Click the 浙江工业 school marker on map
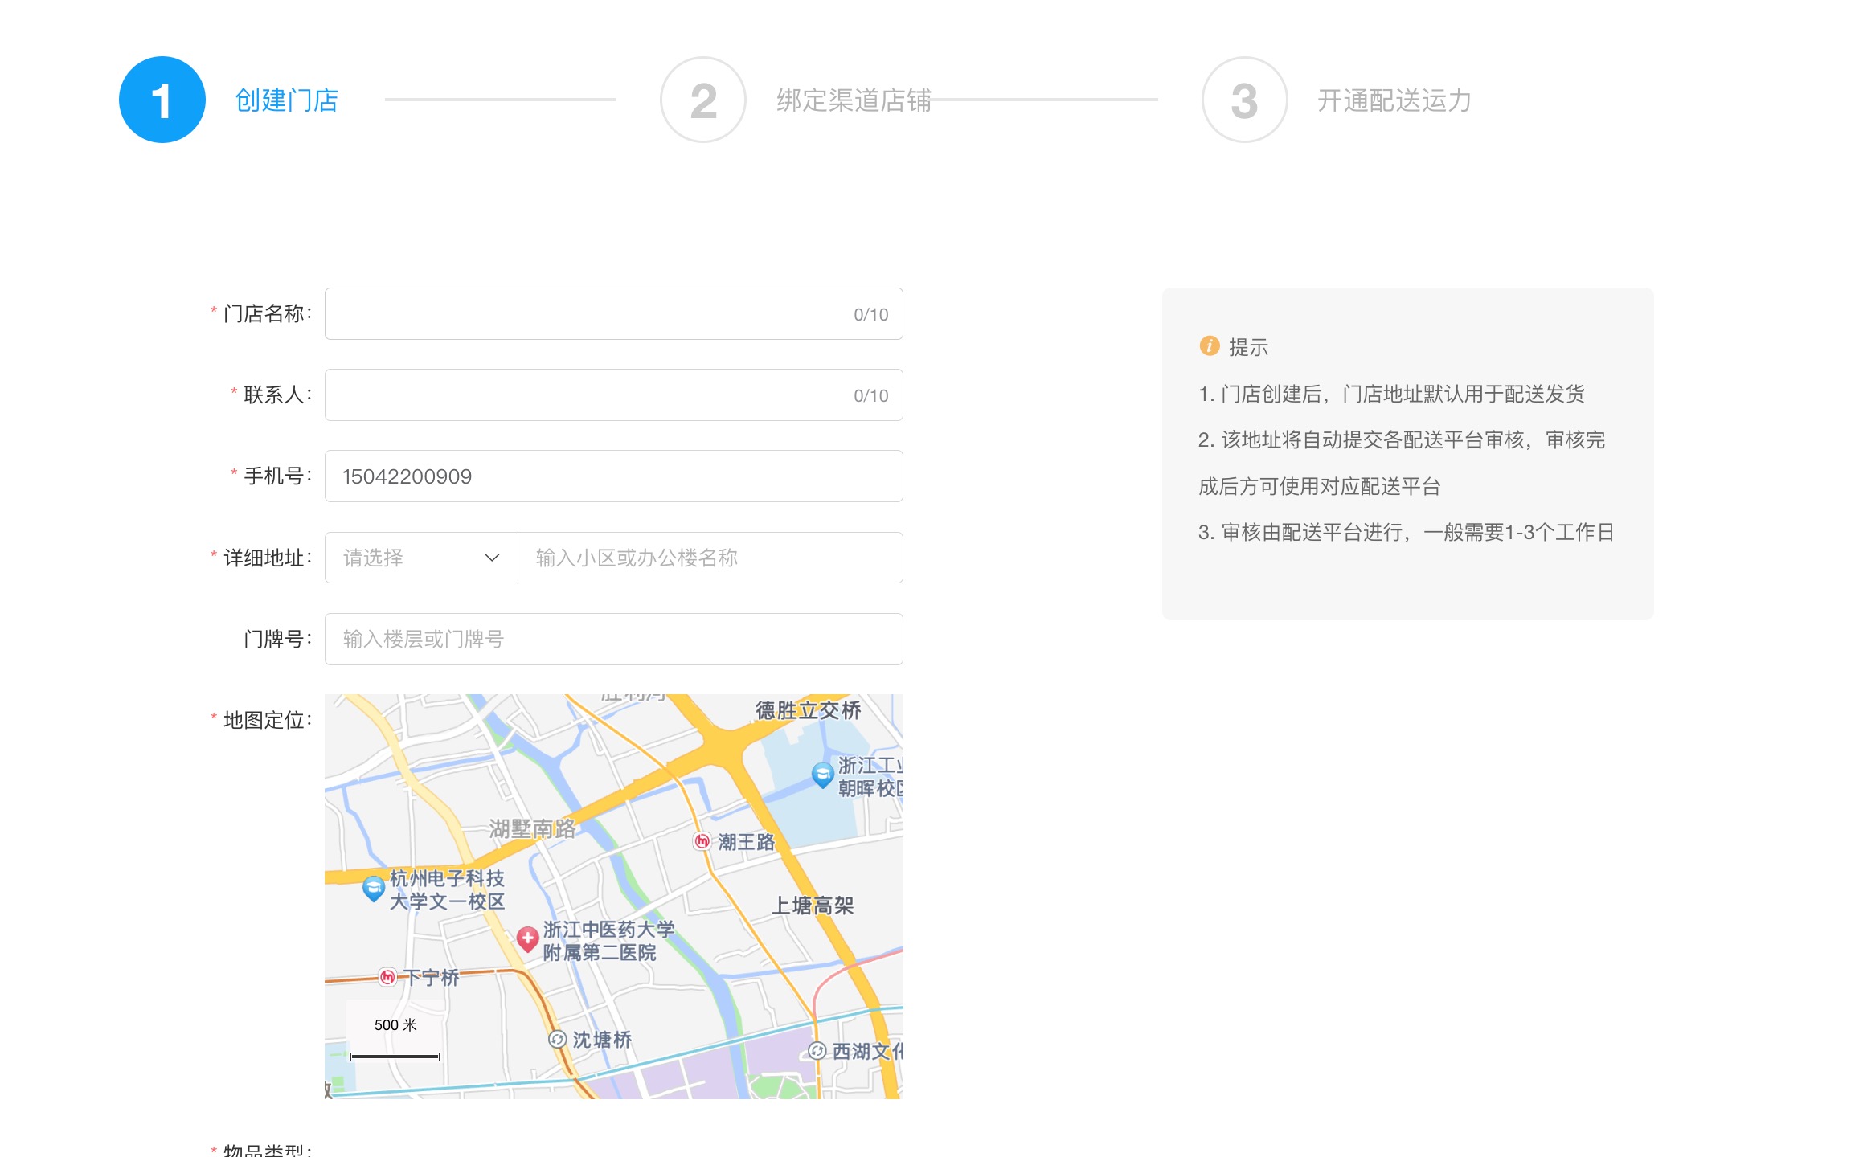This screenshot has width=1855, height=1157. 822,775
